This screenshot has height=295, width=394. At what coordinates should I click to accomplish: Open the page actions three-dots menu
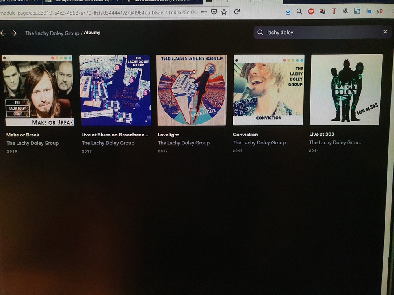click(204, 12)
